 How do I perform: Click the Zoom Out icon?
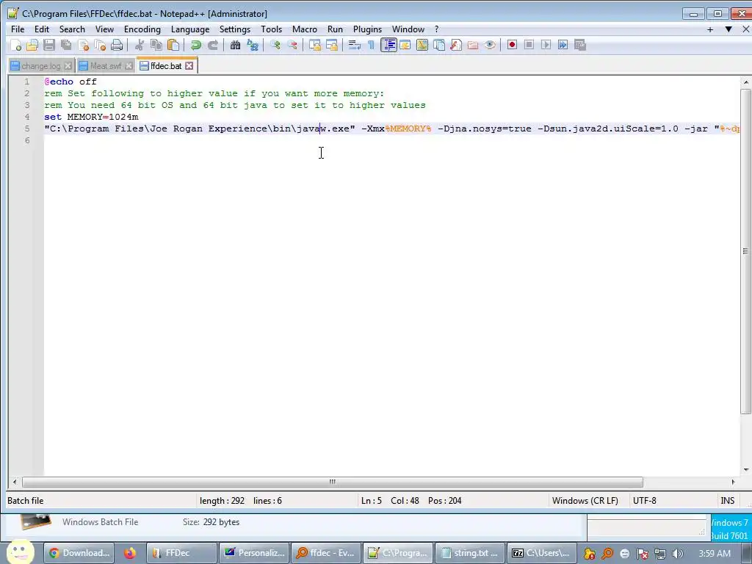[292, 45]
